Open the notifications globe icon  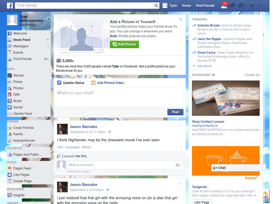241,6
